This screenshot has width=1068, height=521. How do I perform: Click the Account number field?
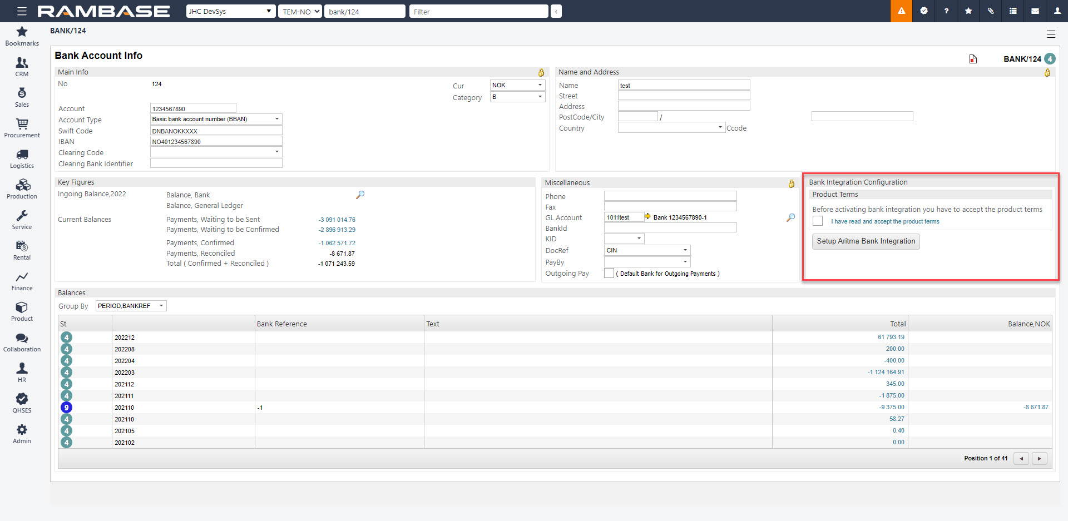(193, 108)
